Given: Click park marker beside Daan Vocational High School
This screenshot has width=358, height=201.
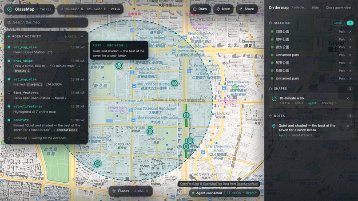Looking at the screenshot, I should click(186, 115).
